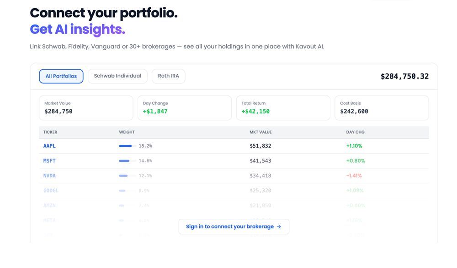This screenshot has height=268, width=457.
Task: Click the MSFT weight bar
Action: (x=128, y=161)
